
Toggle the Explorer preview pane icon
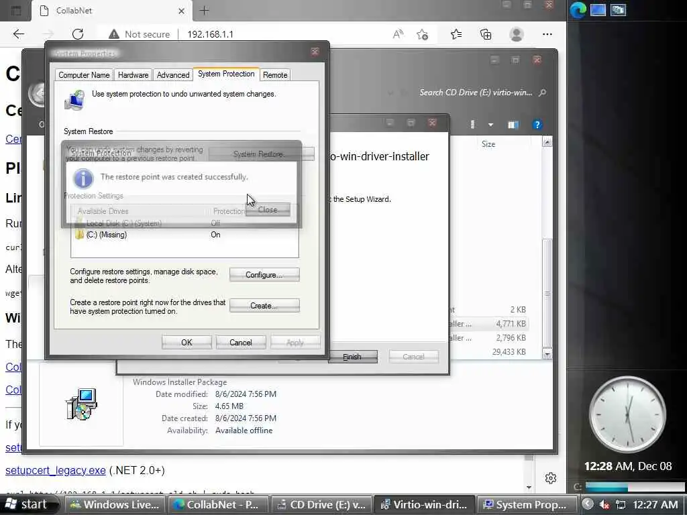click(x=513, y=125)
